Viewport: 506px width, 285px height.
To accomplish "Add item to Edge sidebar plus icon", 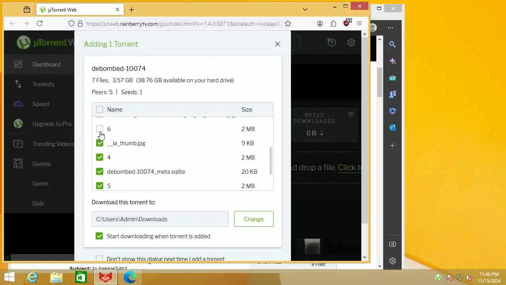I will [x=393, y=145].
